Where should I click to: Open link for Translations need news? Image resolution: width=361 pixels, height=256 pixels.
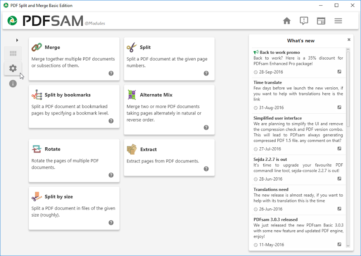pyautogui.click(x=339, y=208)
